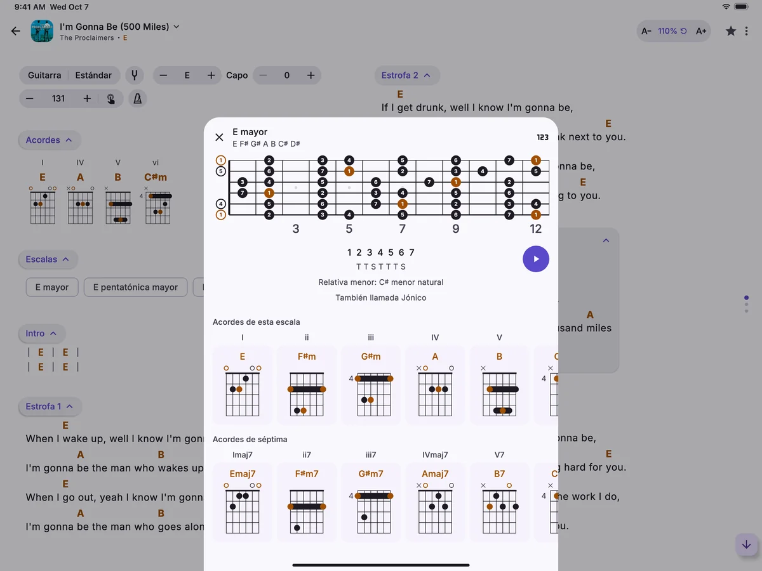Screen dimensions: 762x571
Task: Open the song album artwork thumbnail
Action: 42,31
